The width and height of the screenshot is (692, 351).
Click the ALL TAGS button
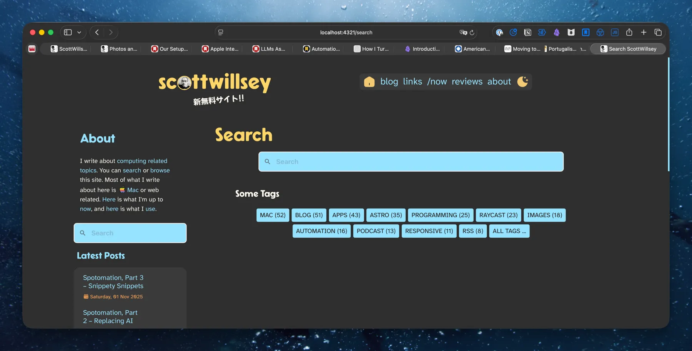pos(509,231)
